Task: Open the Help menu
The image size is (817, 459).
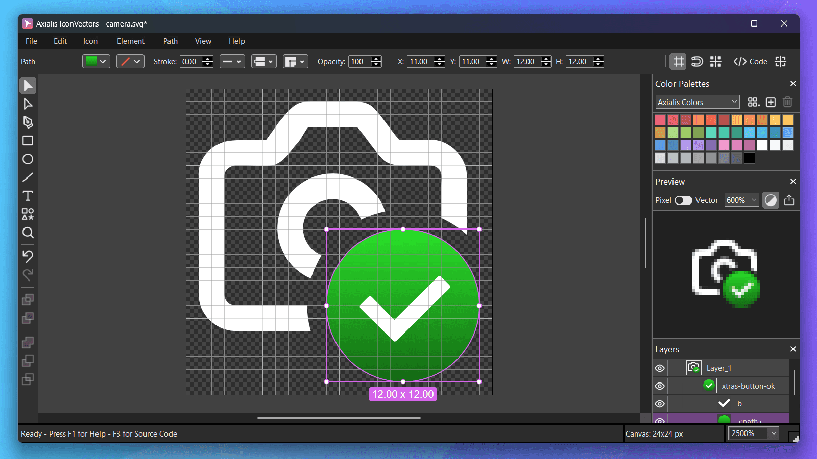Action: (237, 41)
